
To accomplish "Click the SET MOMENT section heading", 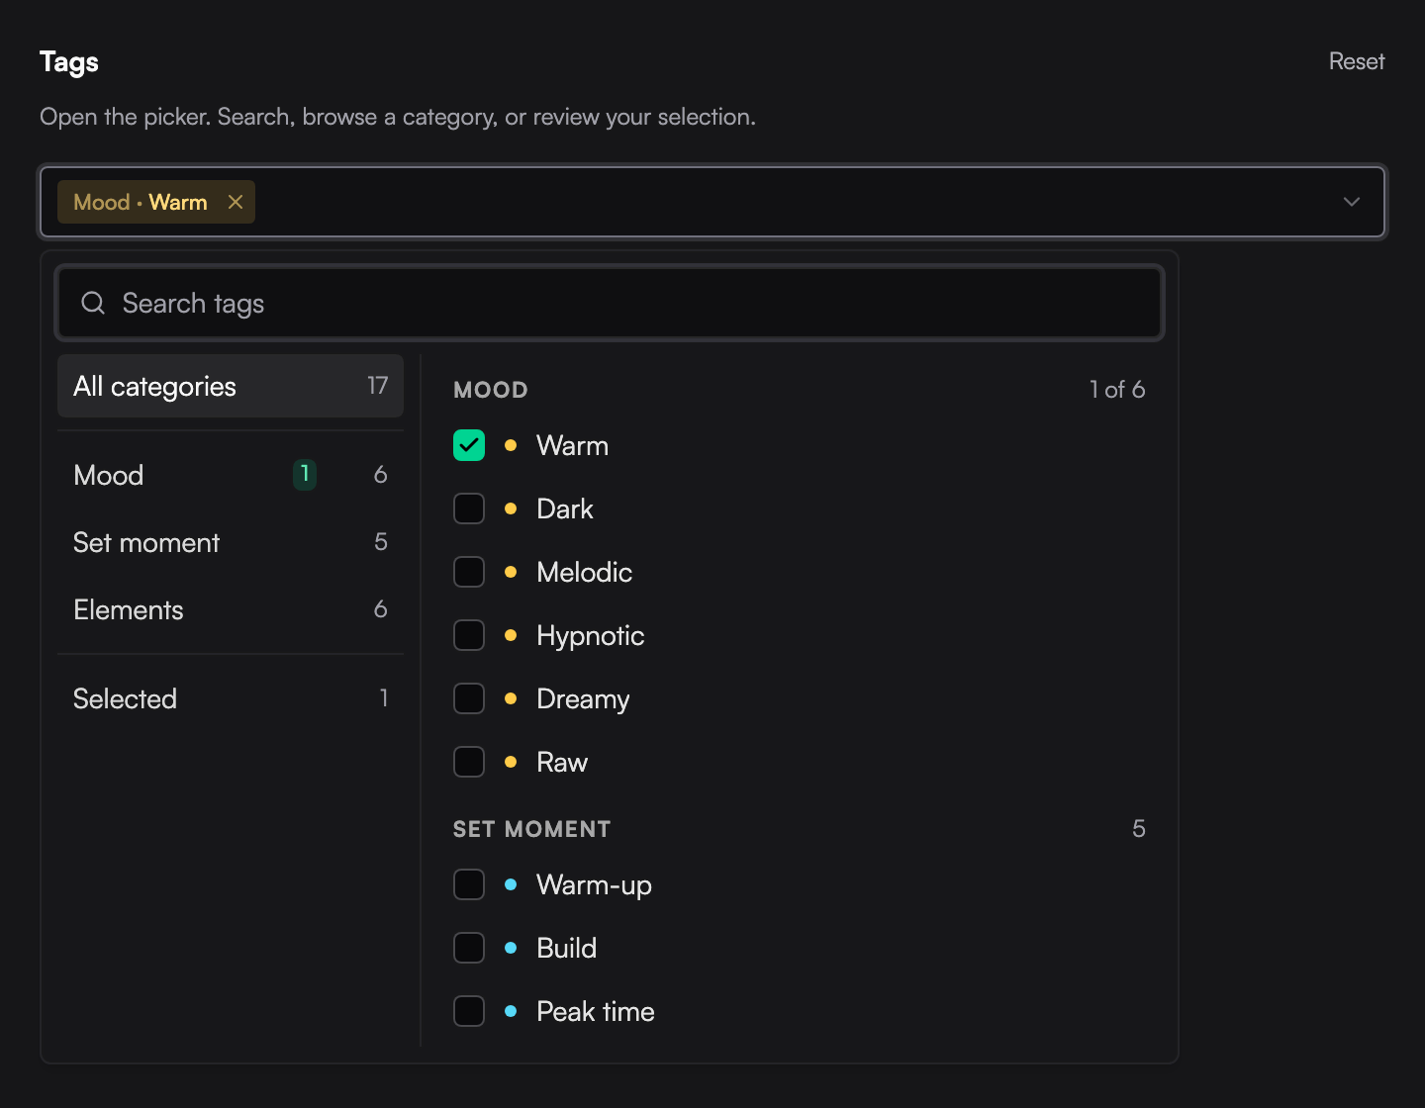I will pyautogui.click(x=531, y=829).
